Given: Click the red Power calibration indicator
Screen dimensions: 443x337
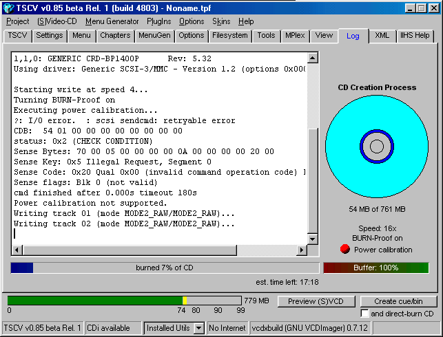Looking at the screenshot, I should 345,249.
